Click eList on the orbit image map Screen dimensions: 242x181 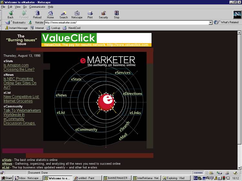pos(61,113)
